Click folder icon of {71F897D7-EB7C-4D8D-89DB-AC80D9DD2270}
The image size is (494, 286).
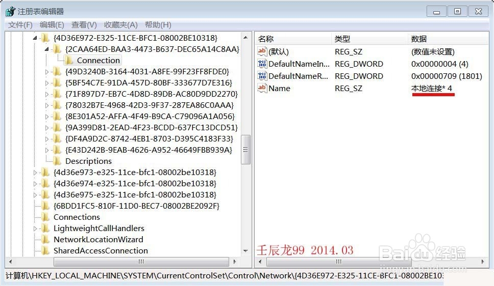[57, 94]
